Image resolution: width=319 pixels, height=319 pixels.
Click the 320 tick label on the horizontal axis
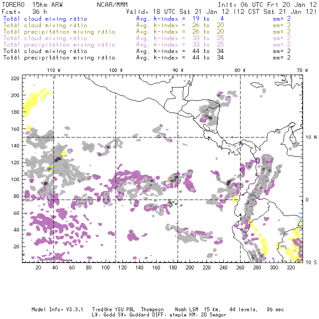click(x=291, y=268)
